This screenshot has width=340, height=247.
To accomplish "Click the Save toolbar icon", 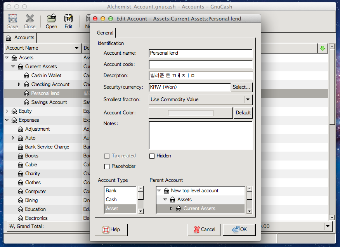I will [x=12, y=19].
